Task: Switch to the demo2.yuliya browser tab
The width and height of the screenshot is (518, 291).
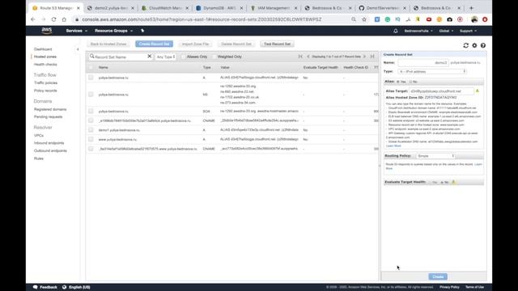Action: point(110,8)
